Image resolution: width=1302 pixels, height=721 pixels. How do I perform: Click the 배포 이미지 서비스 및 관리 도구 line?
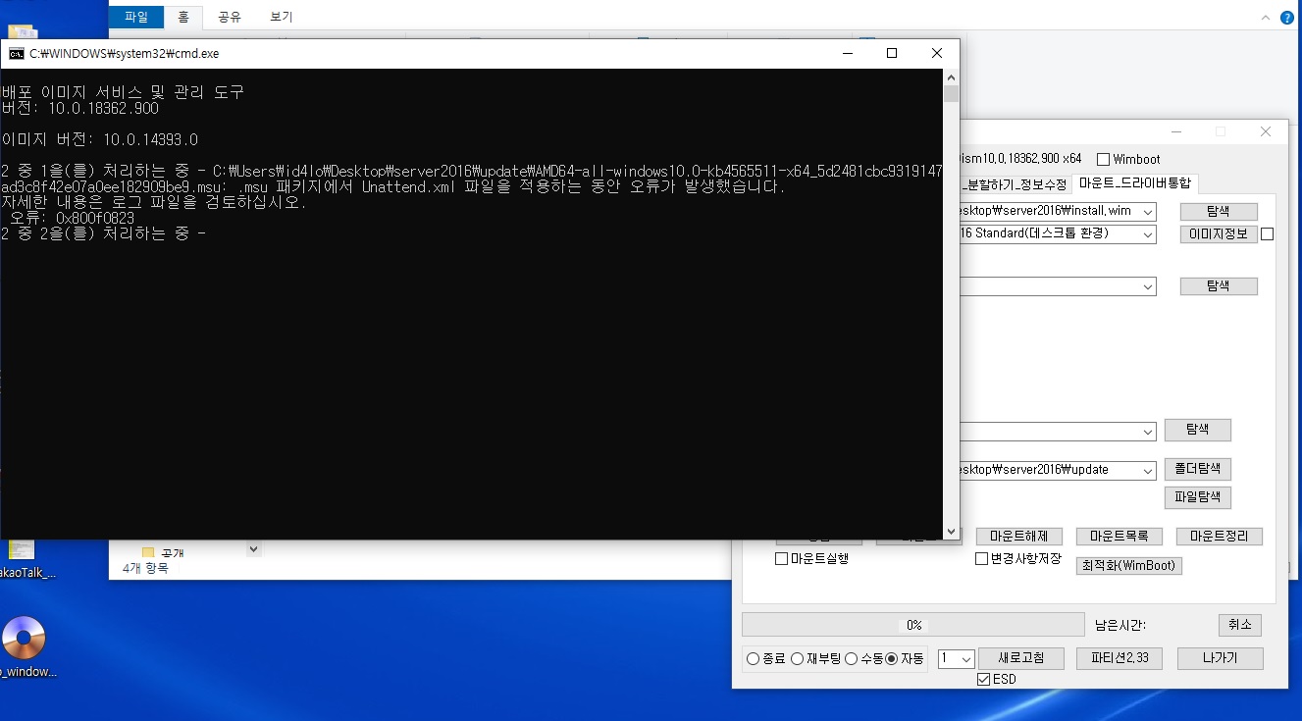point(124,92)
